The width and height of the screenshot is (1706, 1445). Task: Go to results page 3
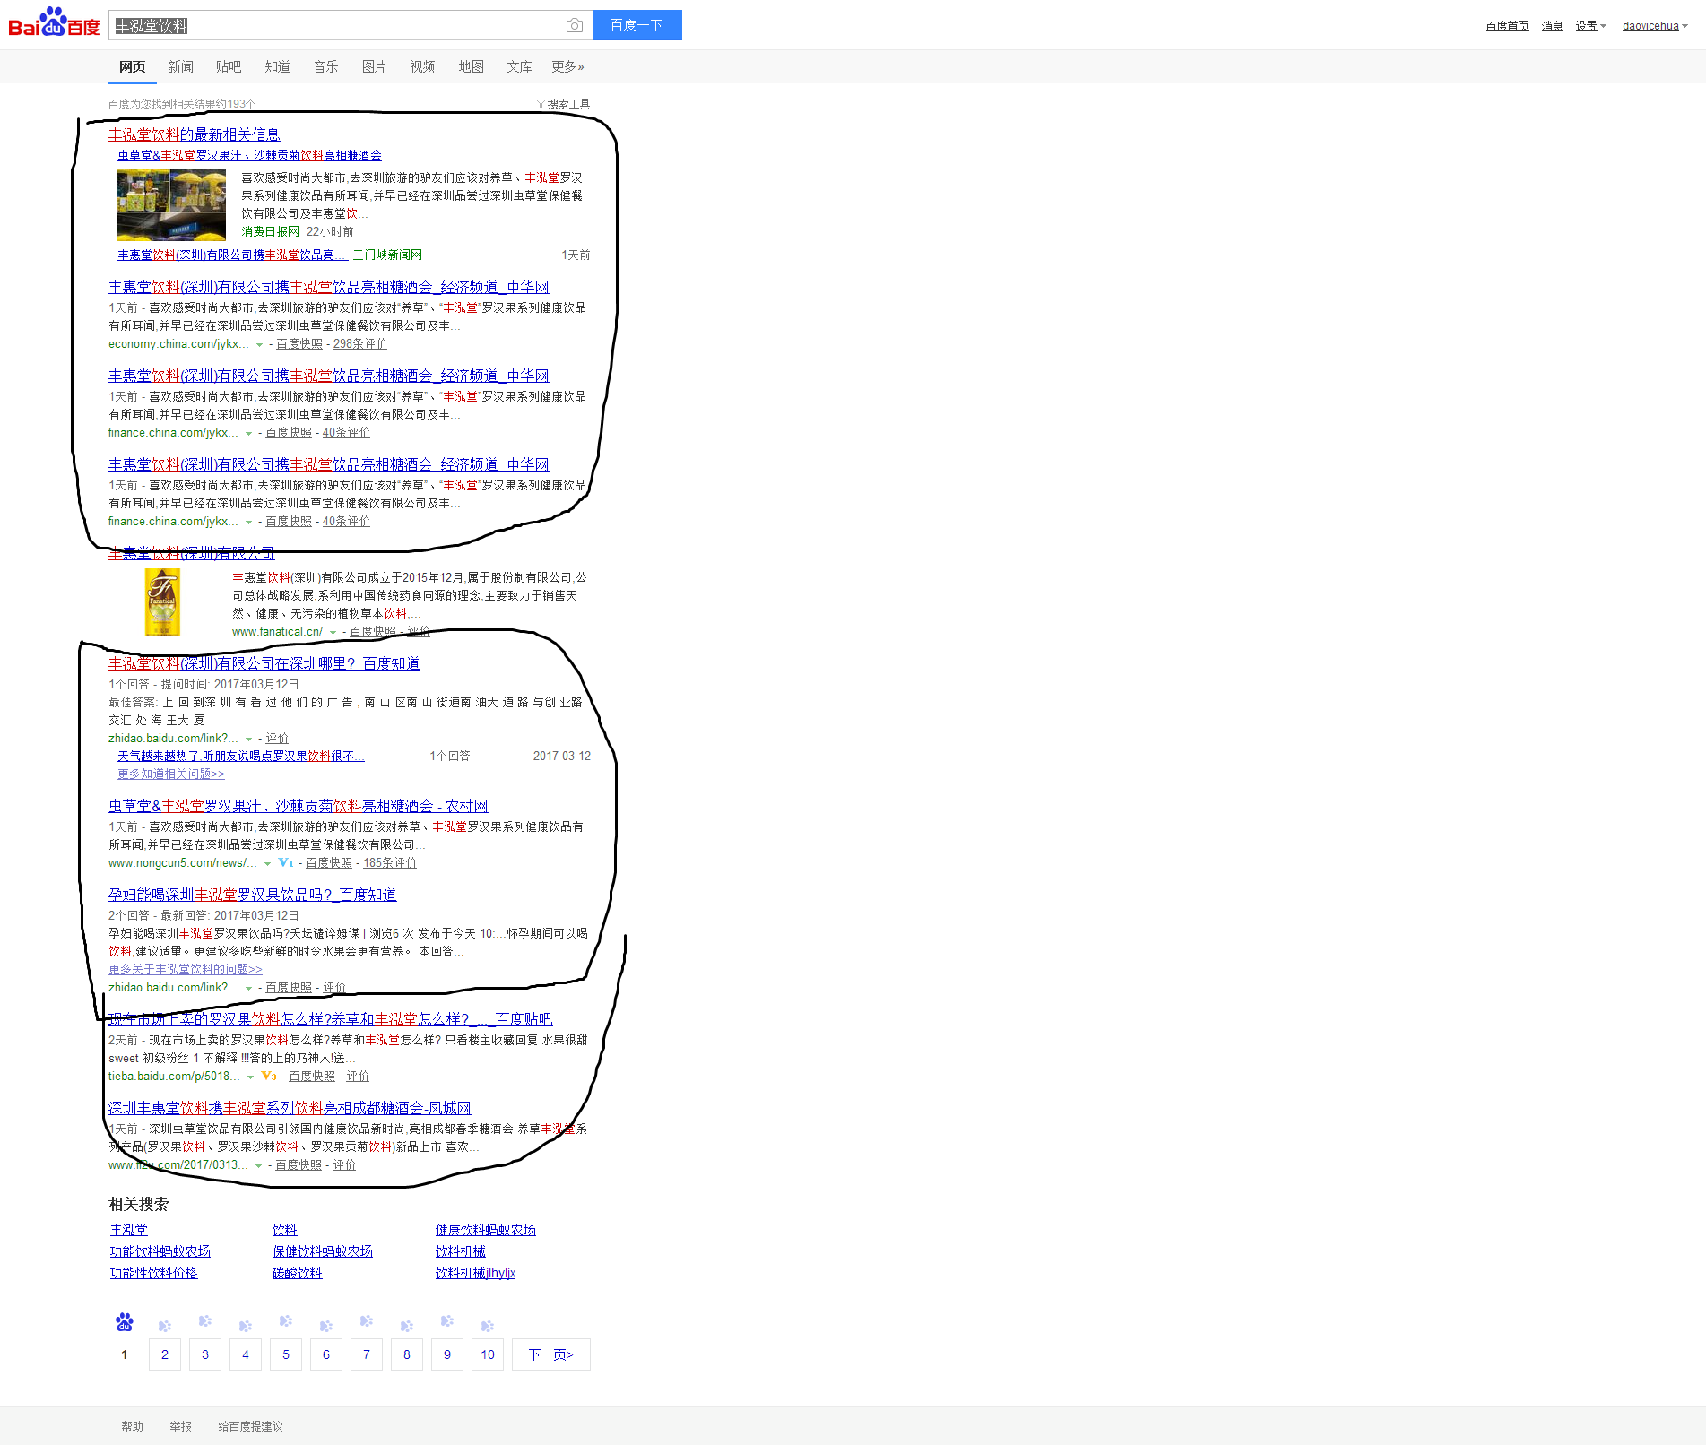coord(205,1354)
